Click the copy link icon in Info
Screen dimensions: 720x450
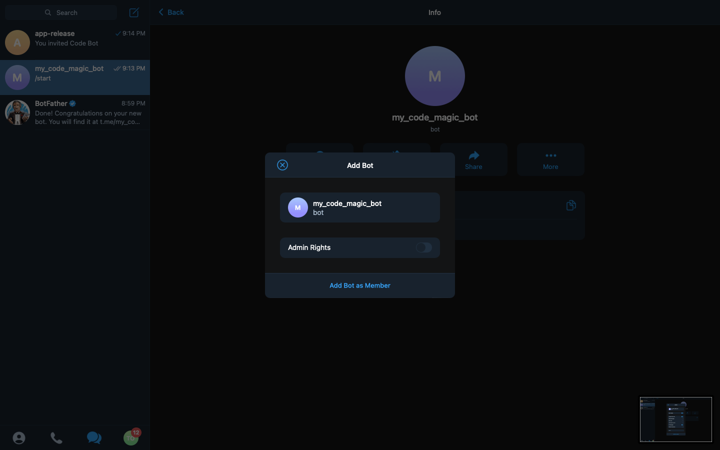[x=571, y=205]
